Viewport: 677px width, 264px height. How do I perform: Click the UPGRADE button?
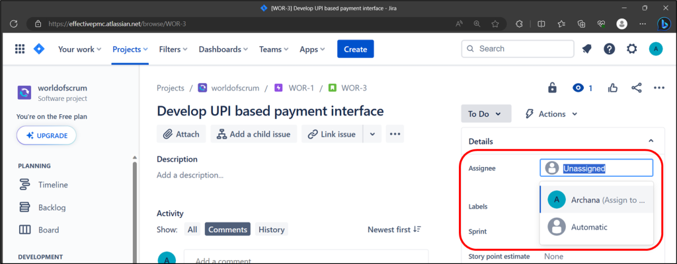[x=47, y=135]
